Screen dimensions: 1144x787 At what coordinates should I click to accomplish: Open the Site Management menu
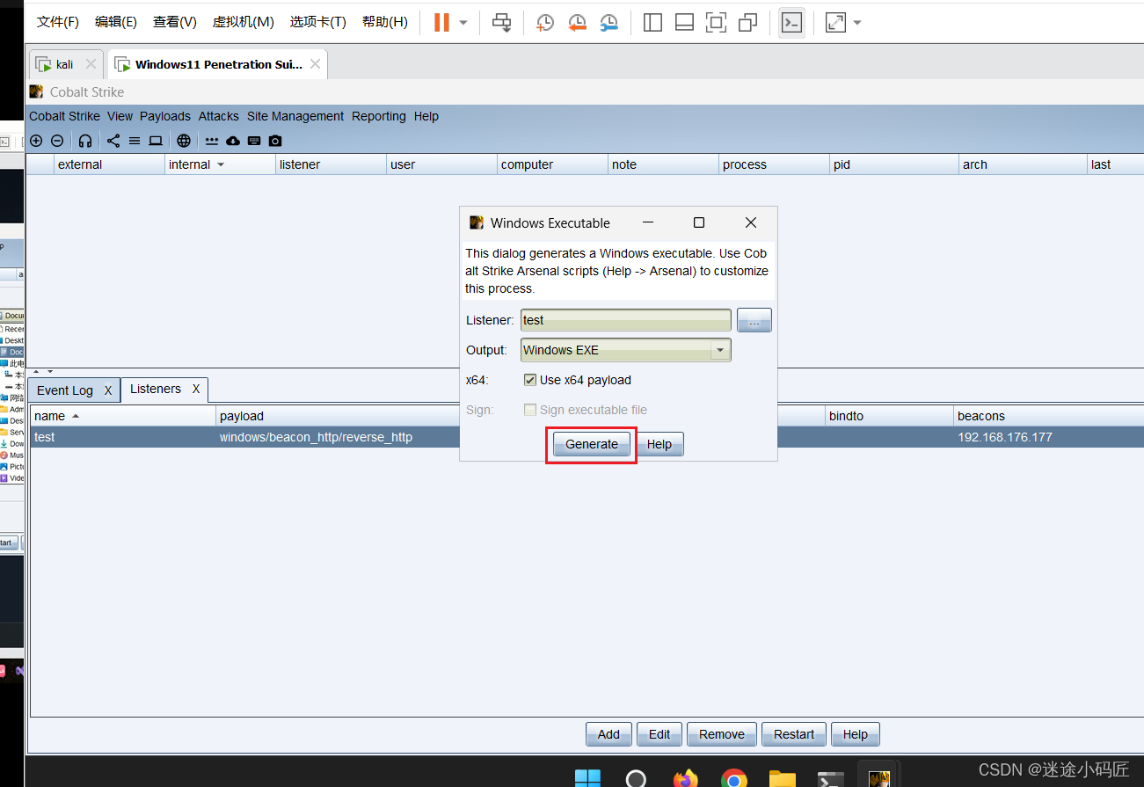pos(295,116)
